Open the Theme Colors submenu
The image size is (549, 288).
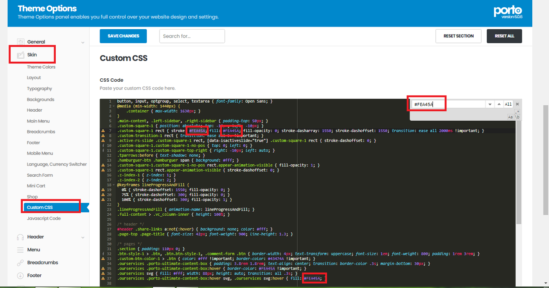[41, 67]
